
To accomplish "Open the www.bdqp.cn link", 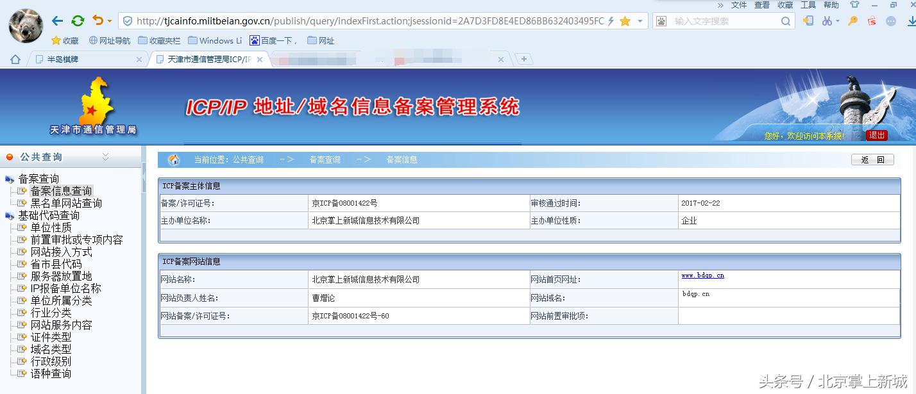I will 702,275.
